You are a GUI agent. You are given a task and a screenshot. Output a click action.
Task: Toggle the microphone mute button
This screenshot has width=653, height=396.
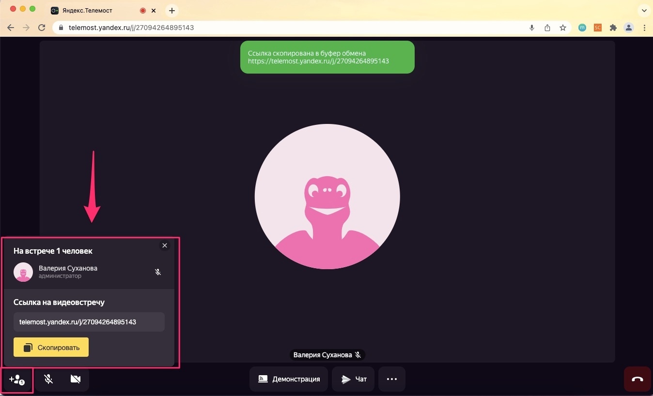click(x=48, y=379)
